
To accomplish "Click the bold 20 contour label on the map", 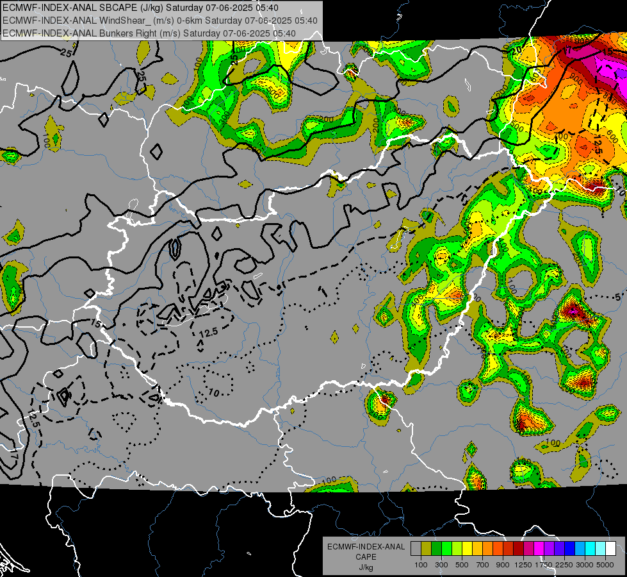I will [x=516, y=49].
